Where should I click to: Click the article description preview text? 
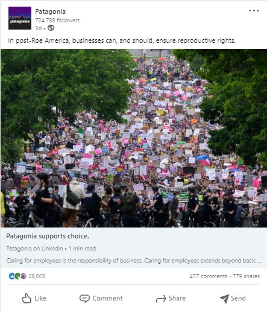[134, 261]
